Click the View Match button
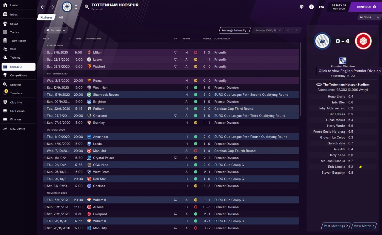 click(364, 226)
